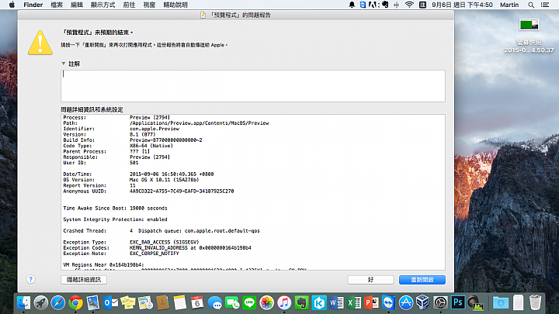Open Calendar icon in the Dock
Screen dimensions: 559x314
197,303
